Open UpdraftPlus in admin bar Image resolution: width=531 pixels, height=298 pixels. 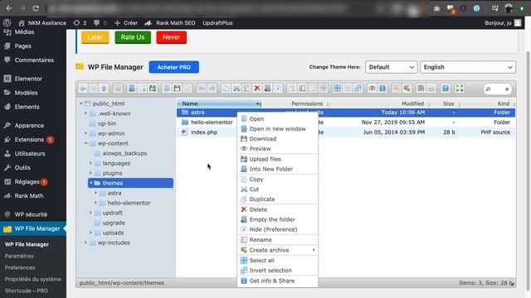(217, 23)
